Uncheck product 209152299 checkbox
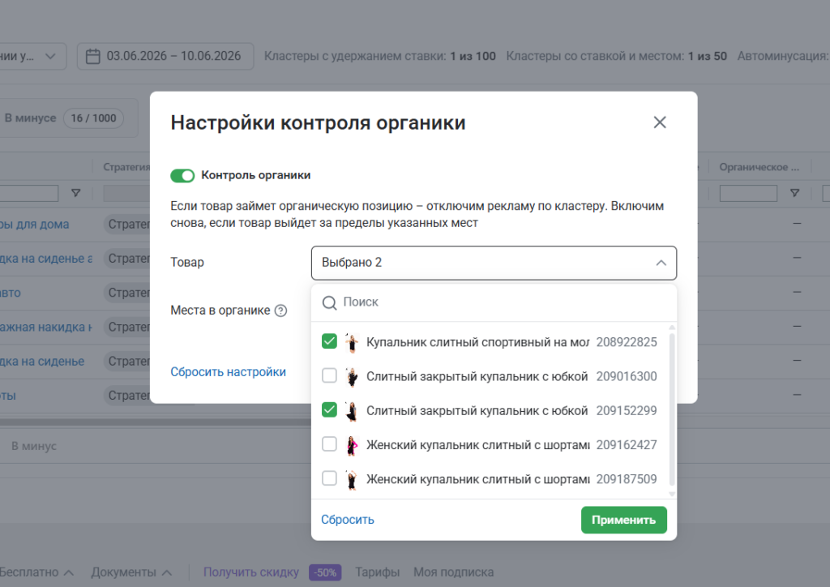 (329, 409)
